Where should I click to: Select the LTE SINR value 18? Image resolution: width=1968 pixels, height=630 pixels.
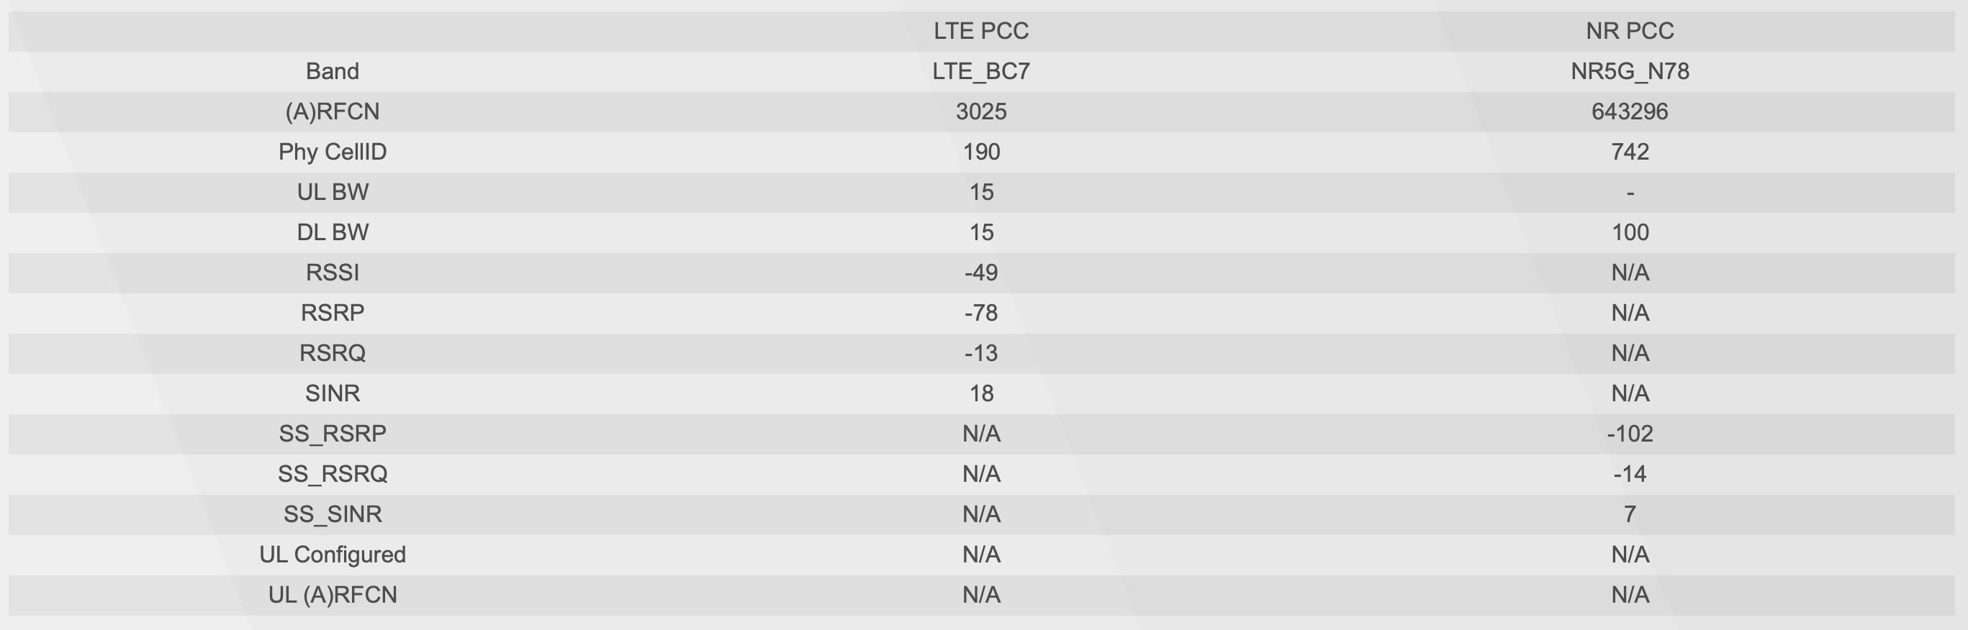(981, 394)
